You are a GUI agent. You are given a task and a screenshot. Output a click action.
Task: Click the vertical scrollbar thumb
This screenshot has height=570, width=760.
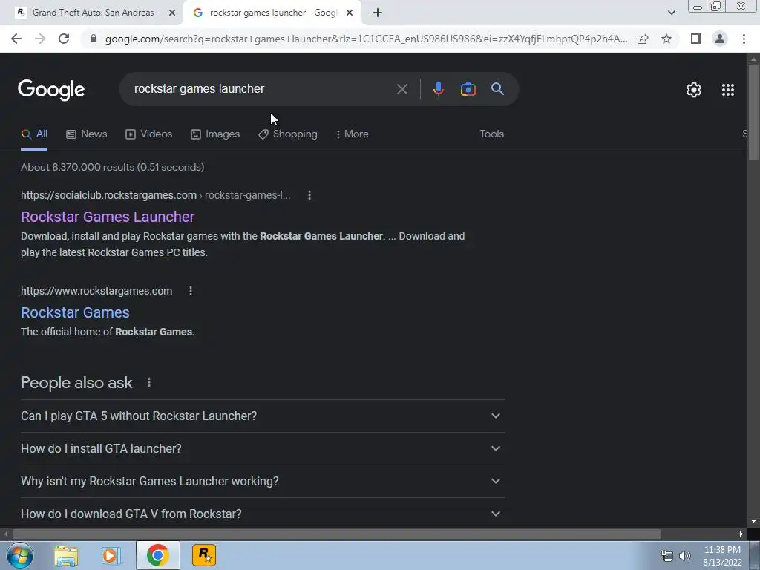[753, 112]
